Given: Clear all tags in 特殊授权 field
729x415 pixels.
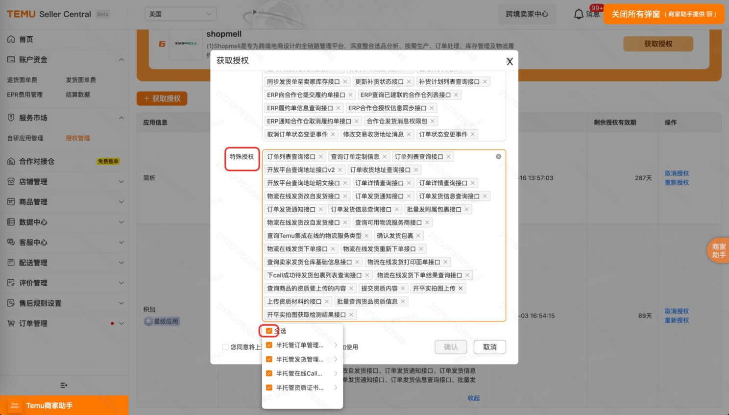Looking at the screenshot, I should pyautogui.click(x=498, y=156).
